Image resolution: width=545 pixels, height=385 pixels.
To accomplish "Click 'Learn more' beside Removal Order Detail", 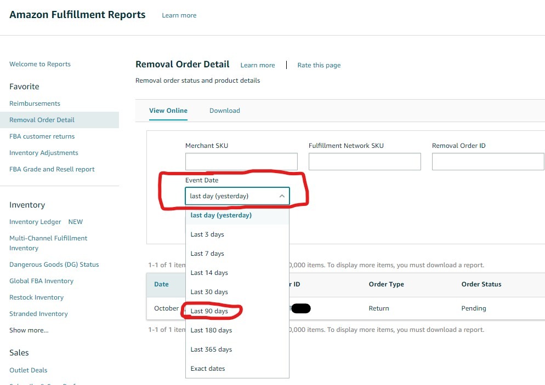I will point(257,65).
